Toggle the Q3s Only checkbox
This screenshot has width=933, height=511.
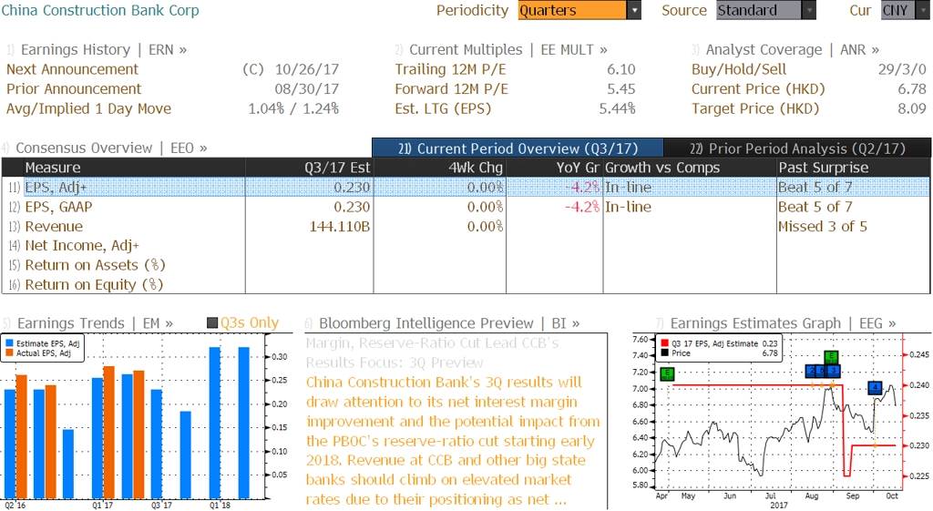(x=212, y=323)
